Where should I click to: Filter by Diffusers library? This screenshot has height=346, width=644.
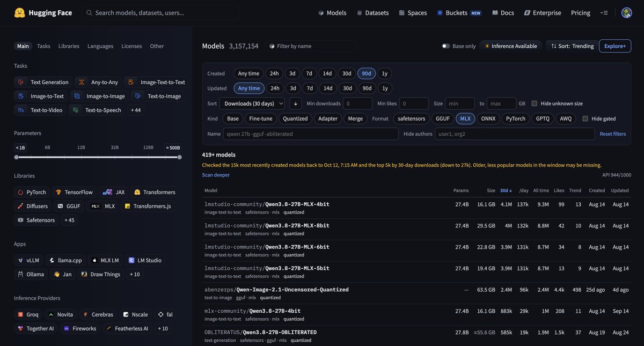point(32,206)
